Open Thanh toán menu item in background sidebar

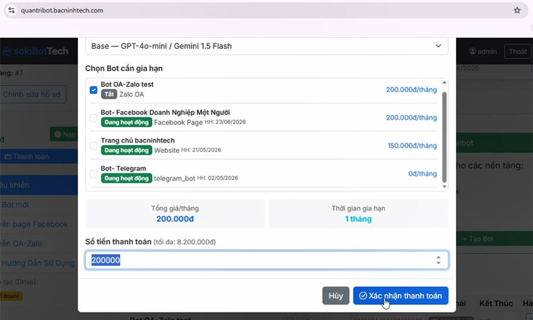[x=38, y=156]
